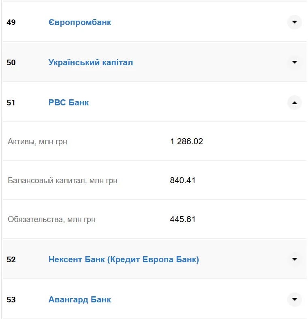
Task: Click rank number 49
Action: click(11, 22)
